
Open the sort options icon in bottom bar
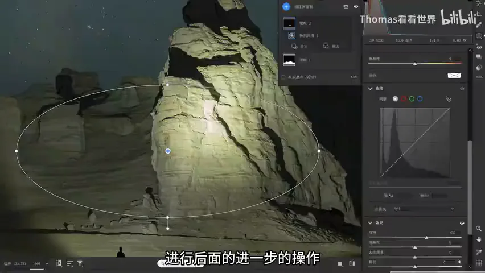tap(69, 264)
